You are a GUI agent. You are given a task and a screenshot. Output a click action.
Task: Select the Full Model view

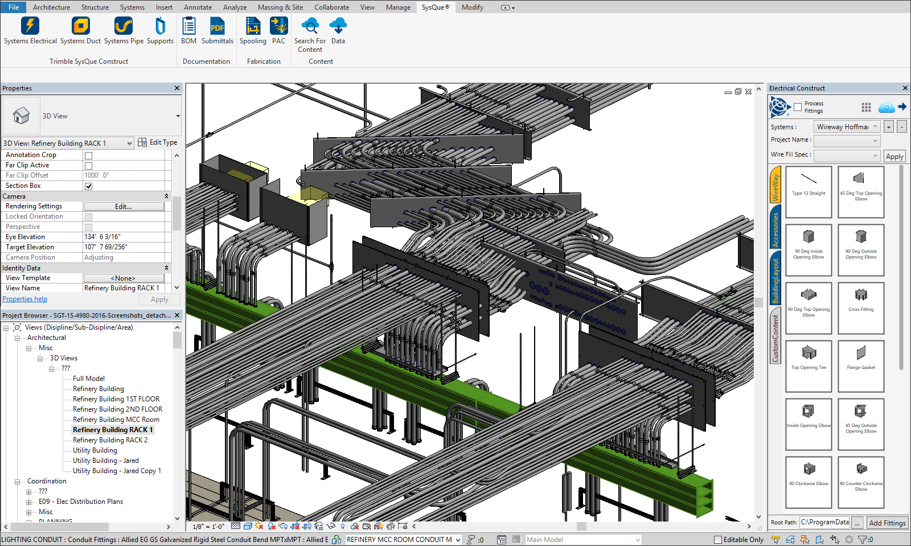click(88, 379)
